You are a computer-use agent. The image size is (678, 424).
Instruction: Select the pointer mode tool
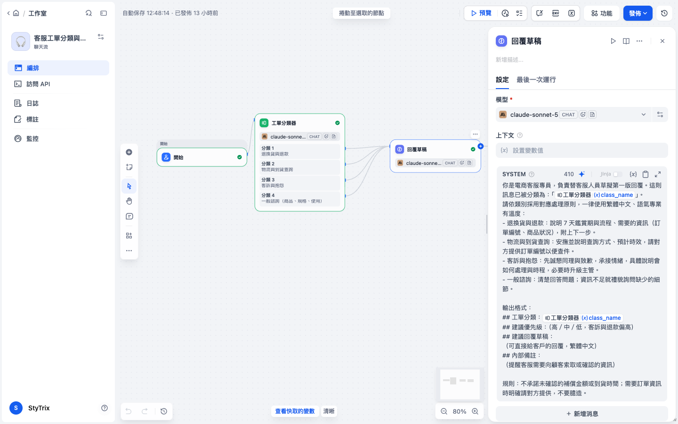pyautogui.click(x=129, y=186)
